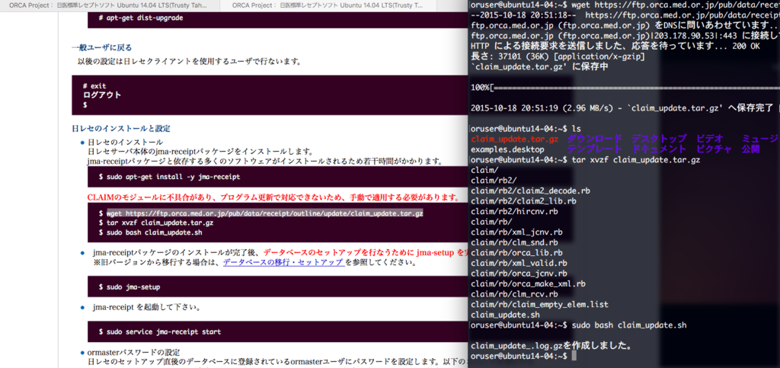This screenshot has height=368, width=780.
Task: Open the データベースの移行・セットアップ link
Action: (x=283, y=262)
